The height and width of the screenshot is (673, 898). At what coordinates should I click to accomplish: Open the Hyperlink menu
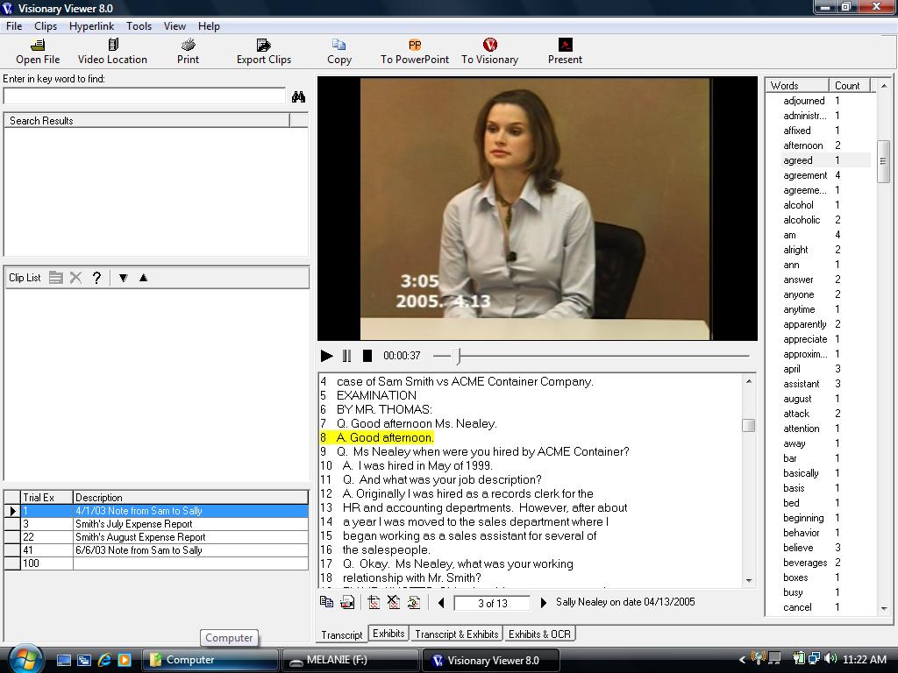coord(91,26)
